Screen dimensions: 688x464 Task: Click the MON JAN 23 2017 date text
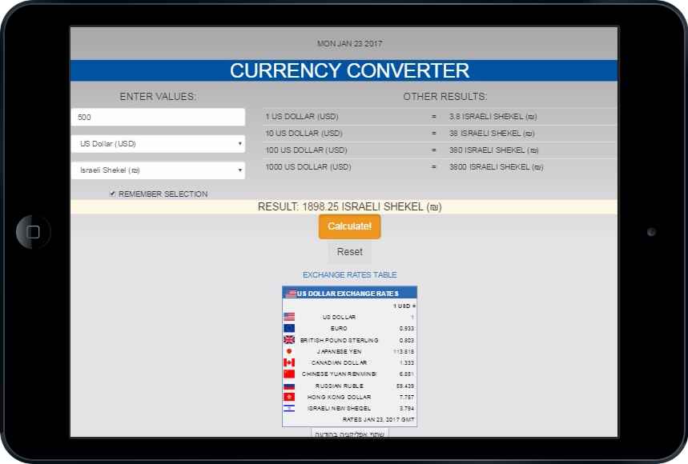[350, 44]
